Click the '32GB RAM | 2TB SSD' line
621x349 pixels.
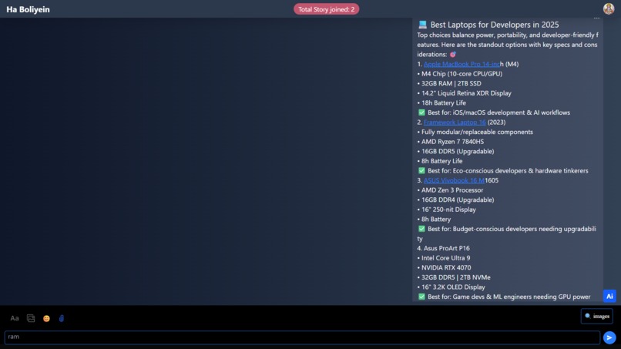449,83
